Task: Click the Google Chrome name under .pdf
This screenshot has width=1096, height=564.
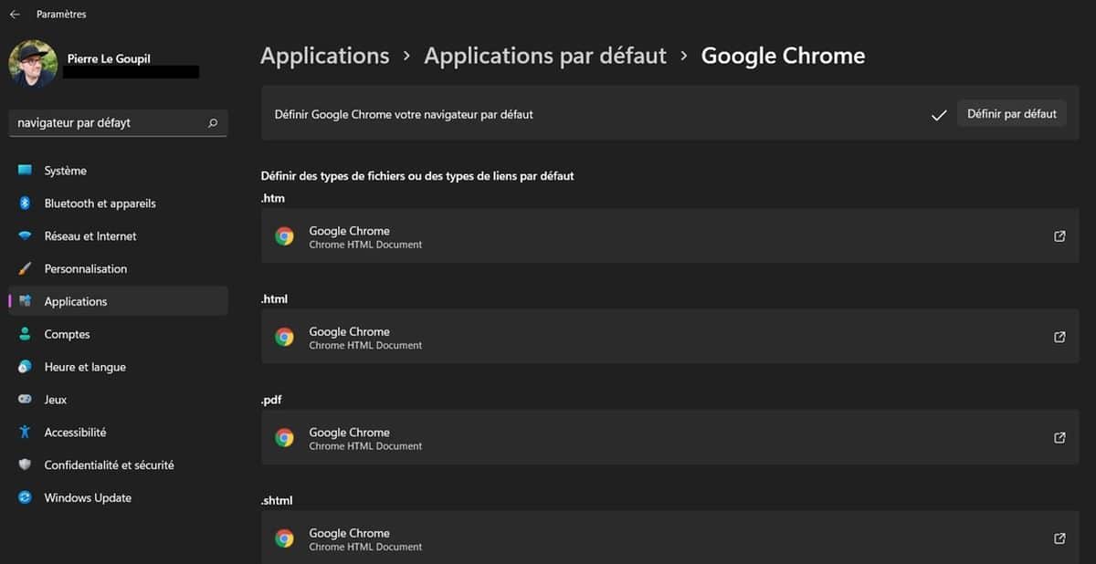Action: (349, 433)
